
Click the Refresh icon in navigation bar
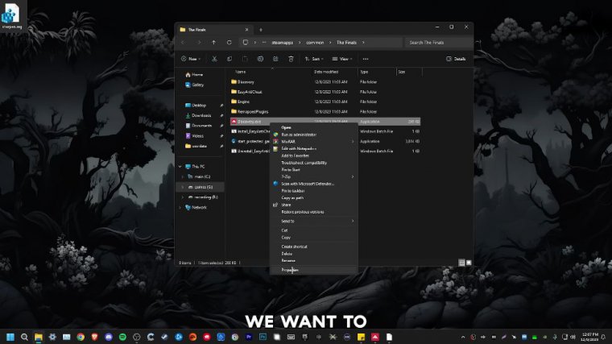(229, 42)
